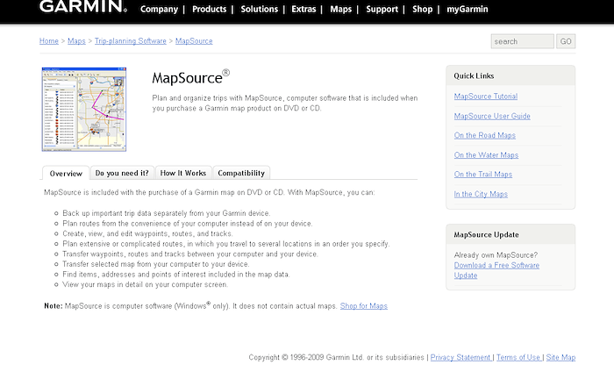The height and width of the screenshot is (365, 614).
Task: Open the Support menu
Action: pos(382,9)
